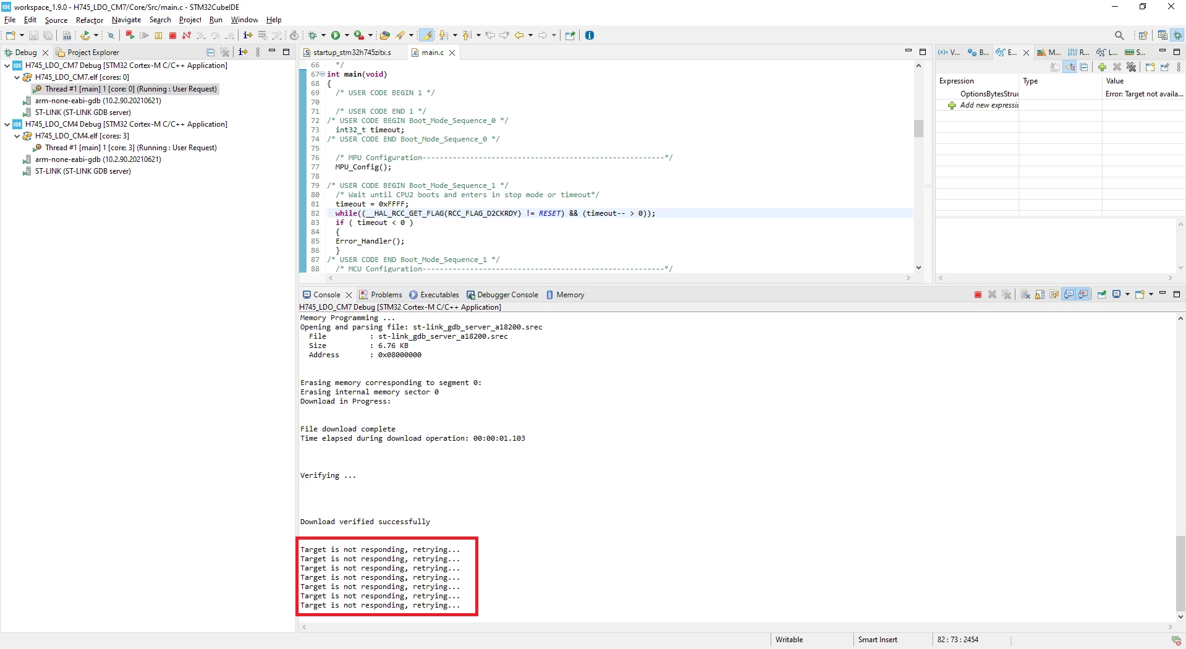Click Collapse All in Expressions view

coord(1083,67)
